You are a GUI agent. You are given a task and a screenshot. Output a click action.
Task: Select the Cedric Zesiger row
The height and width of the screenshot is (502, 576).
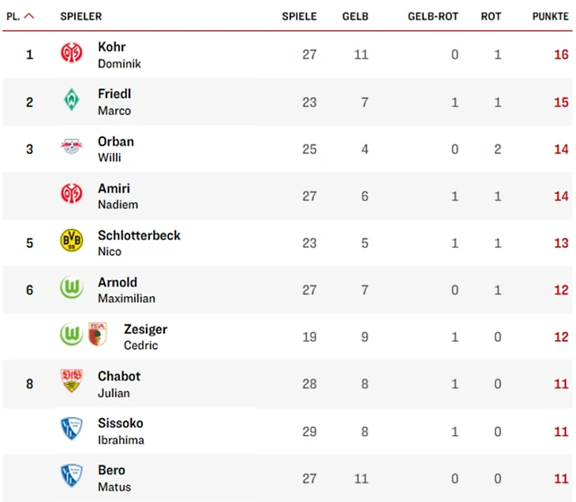pos(287,337)
